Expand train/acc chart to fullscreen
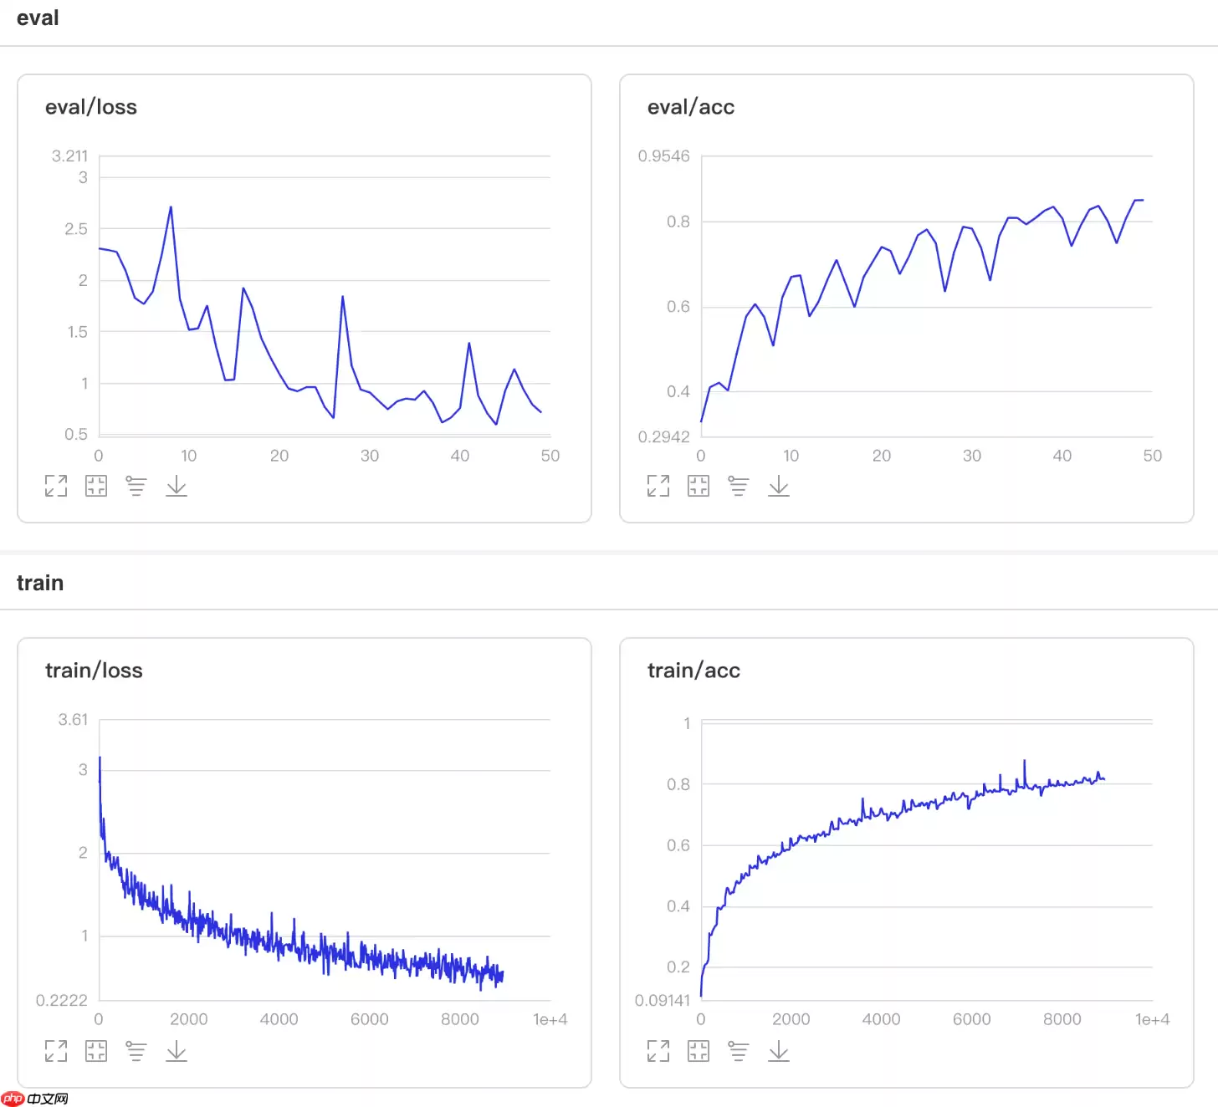This screenshot has height=1107, width=1218. click(658, 1051)
